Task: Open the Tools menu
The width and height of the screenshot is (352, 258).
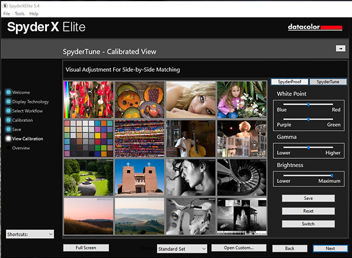Action: (x=19, y=13)
